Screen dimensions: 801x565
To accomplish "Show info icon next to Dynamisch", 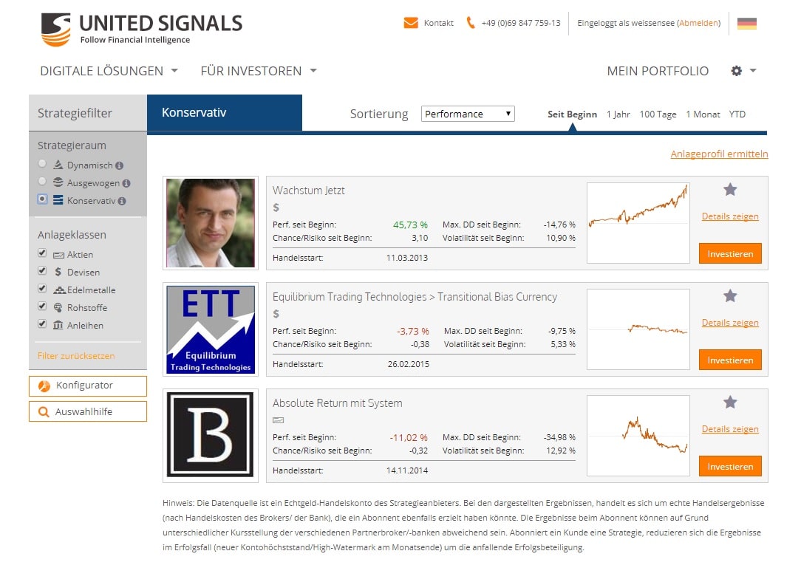I will coord(120,166).
